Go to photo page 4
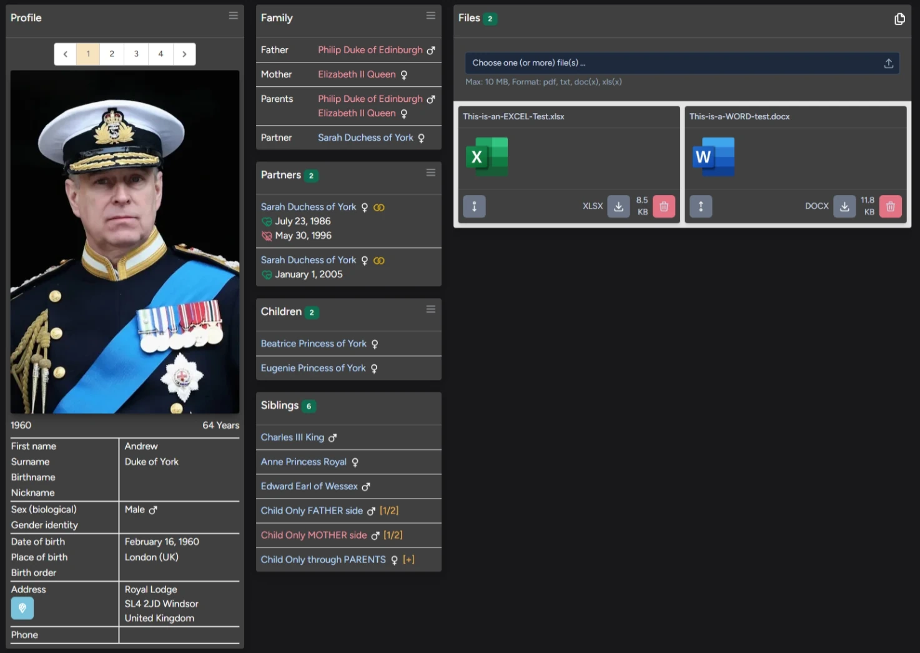 point(161,54)
